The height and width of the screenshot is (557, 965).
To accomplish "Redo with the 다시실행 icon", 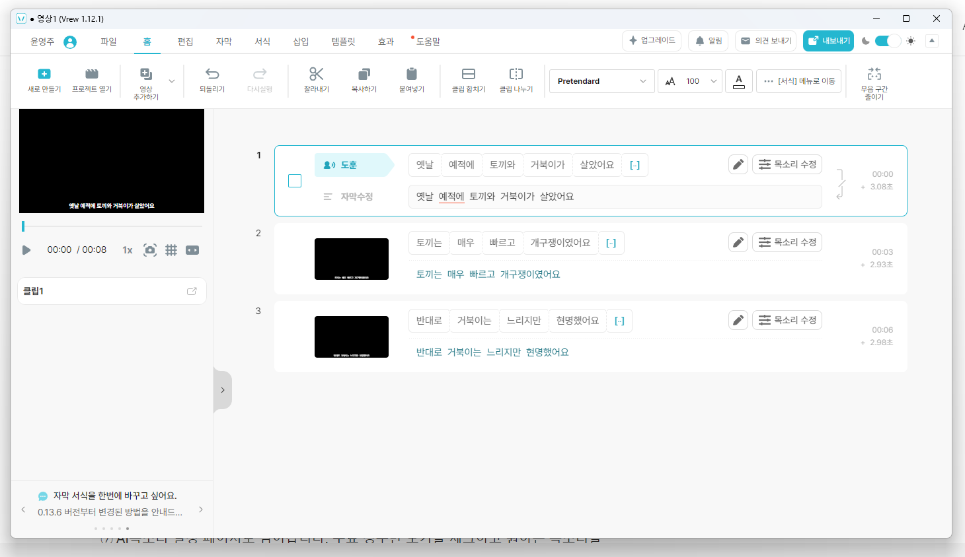I will coord(260,74).
